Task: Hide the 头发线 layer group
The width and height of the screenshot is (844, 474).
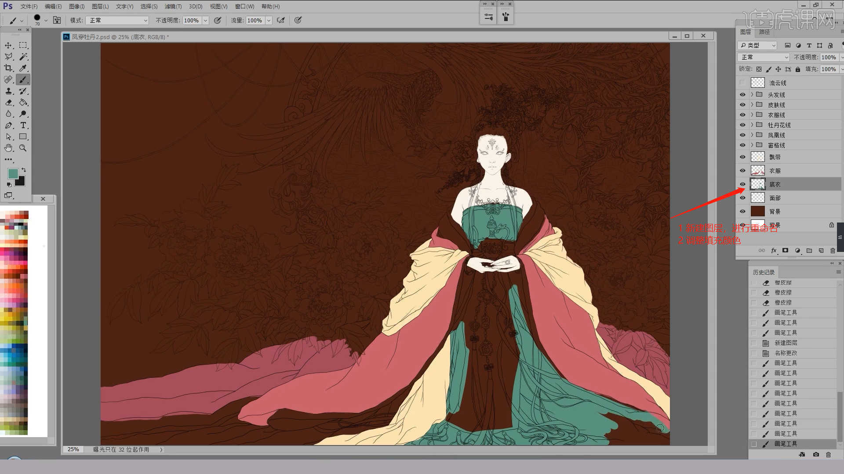Action: [742, 94]
